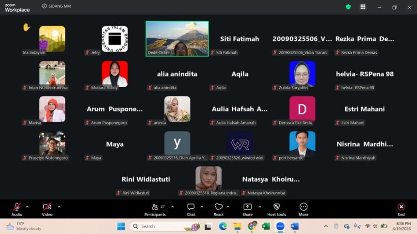This screenshot has width=417, height=234.
Task: Expand the audio options arrow
Action: coord(27,207)
